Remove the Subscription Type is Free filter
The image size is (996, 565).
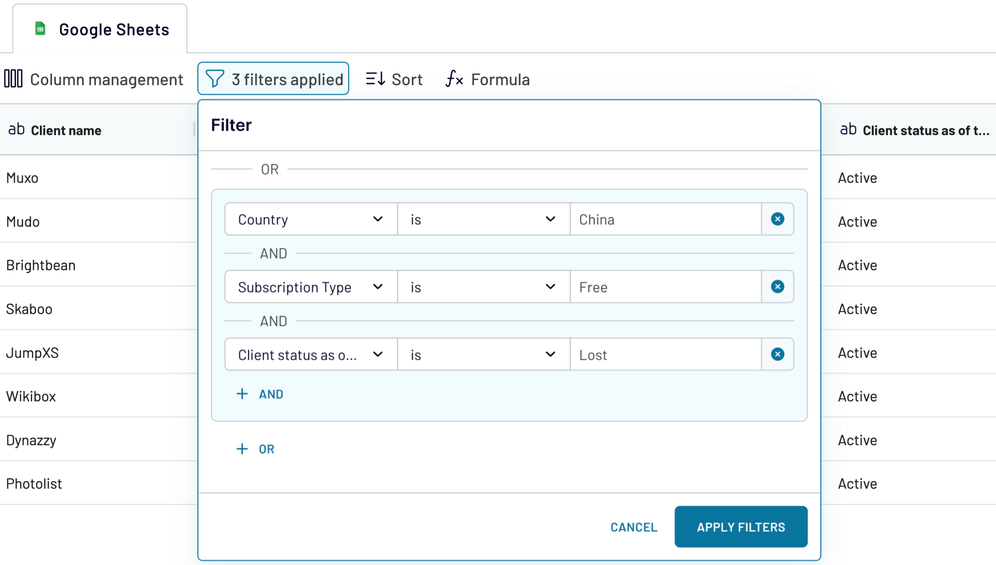coord(778,287)
